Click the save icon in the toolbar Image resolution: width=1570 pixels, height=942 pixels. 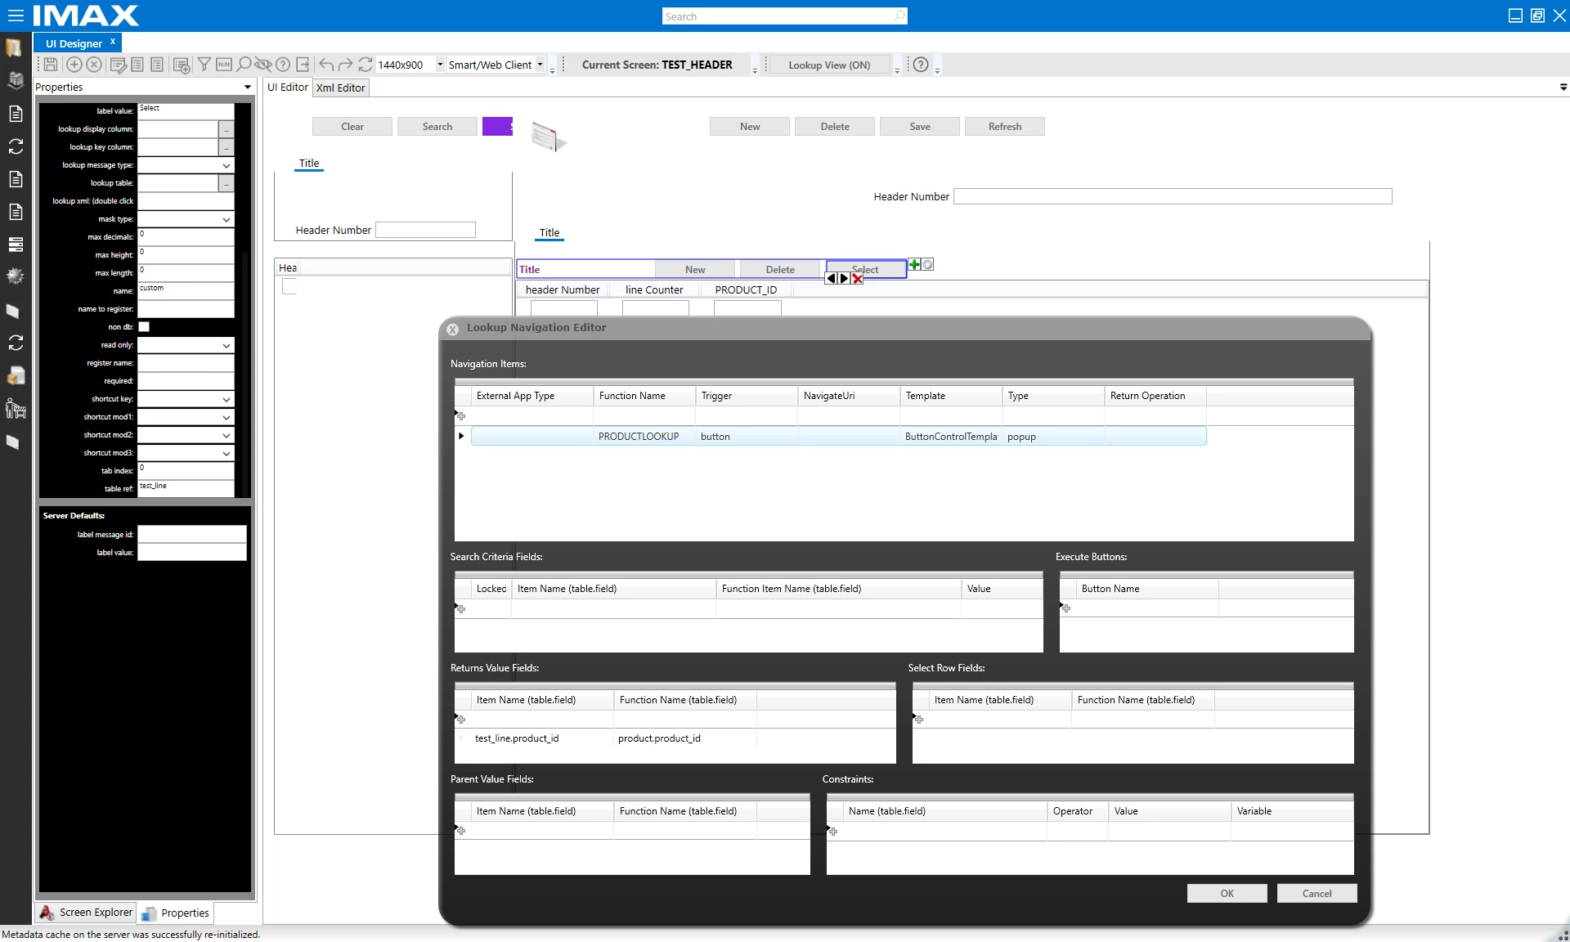point(50,65)
